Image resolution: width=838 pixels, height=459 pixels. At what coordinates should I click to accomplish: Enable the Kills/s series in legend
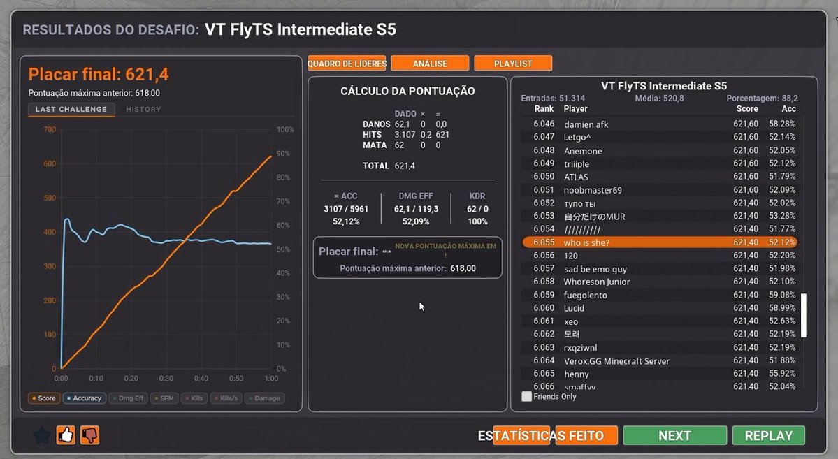(x=226, y=398)
